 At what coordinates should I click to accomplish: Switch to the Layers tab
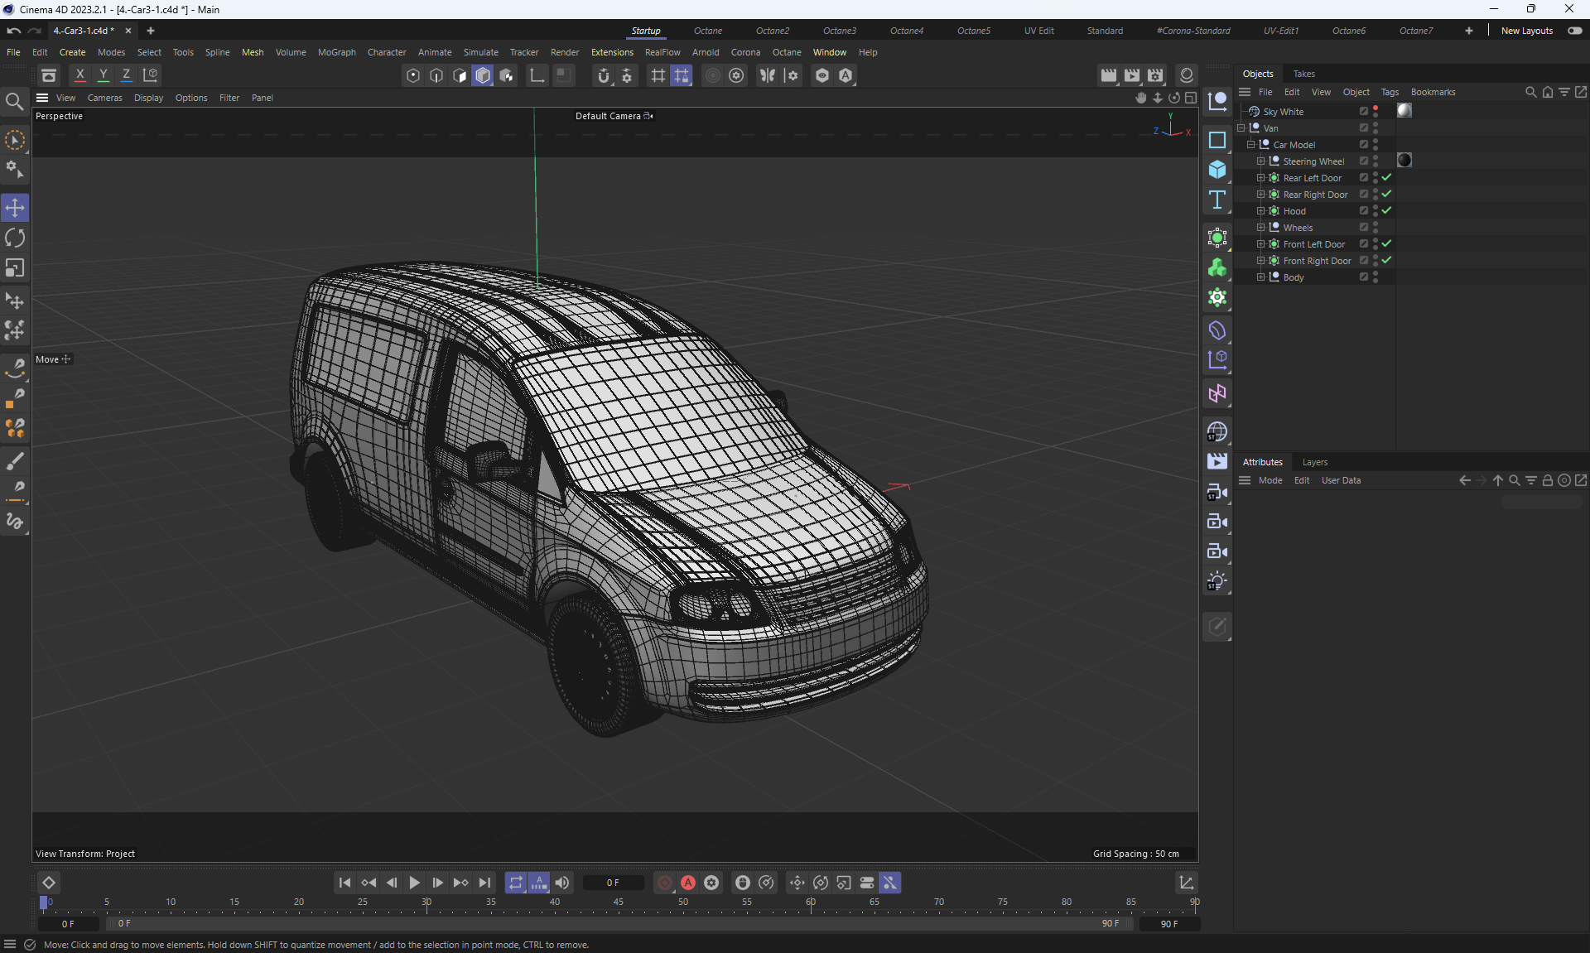(x=1314, y=462)
